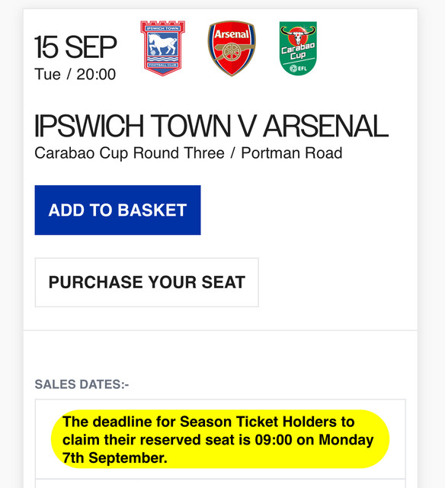
Task: Open the Purchase Your Seat option
Action: (147, 282)
